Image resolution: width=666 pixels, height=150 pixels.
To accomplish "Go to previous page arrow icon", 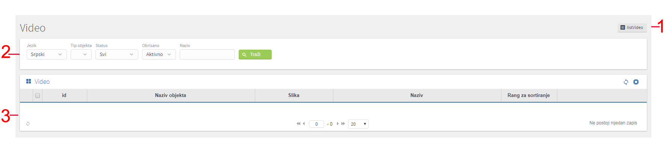I will (304, 124).
